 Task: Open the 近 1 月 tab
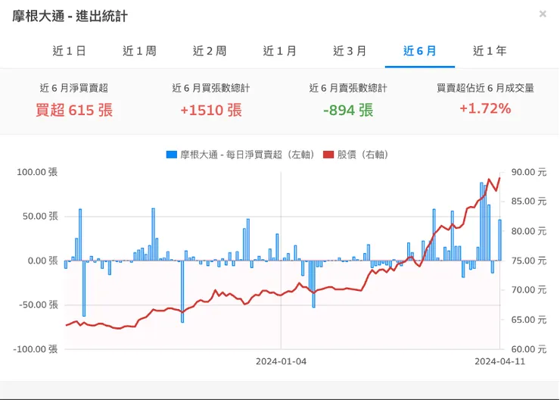click(x=280, y=51)
